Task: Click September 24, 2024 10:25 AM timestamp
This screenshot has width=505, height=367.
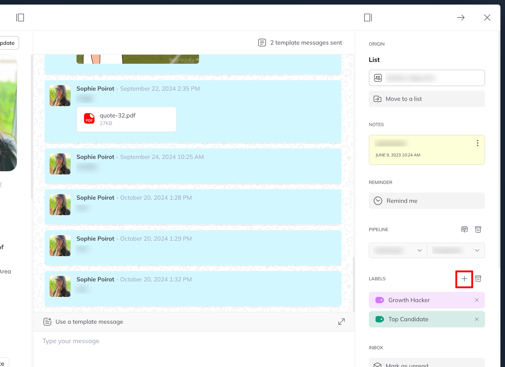Action: 162,157
